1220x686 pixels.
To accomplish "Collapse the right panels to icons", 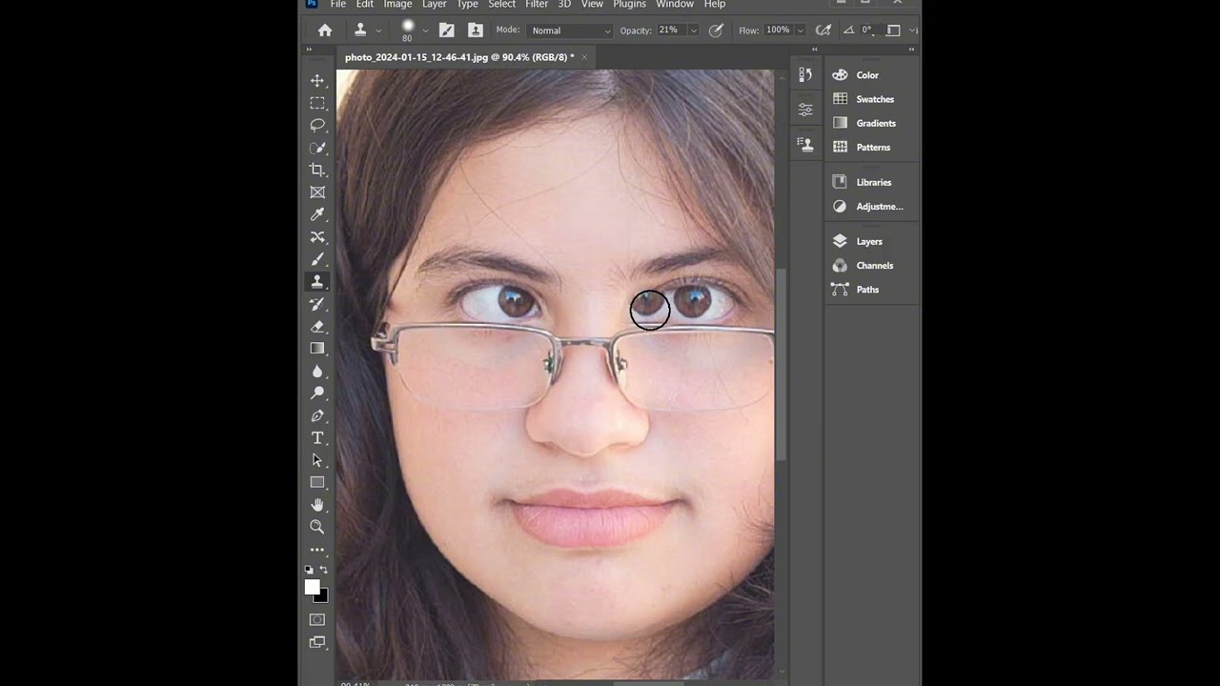I will pyautogui.click(x=912, y=50).
